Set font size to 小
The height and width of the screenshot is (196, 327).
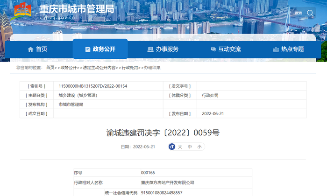coord(199,147)
